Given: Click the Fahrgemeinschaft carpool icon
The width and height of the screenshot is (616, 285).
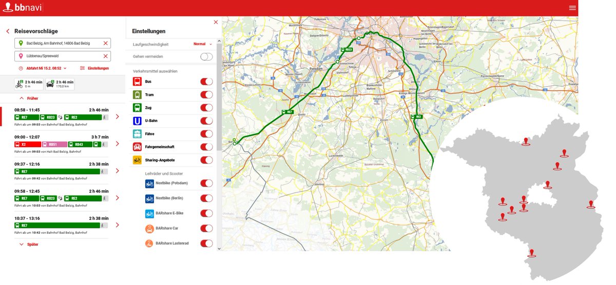Looking at the screenshot, I should [x=138, y=147].
